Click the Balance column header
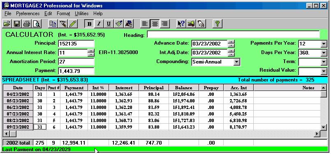Screen dimensions: 331x154 click(184, 88)
